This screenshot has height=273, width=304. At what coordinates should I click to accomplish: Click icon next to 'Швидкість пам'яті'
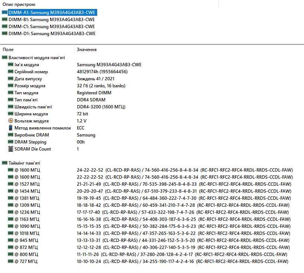tap(10, 107)
